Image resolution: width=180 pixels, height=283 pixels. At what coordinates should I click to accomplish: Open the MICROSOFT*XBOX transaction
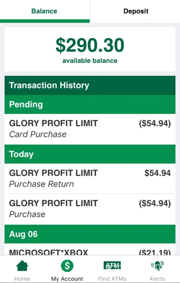point(90,252)
